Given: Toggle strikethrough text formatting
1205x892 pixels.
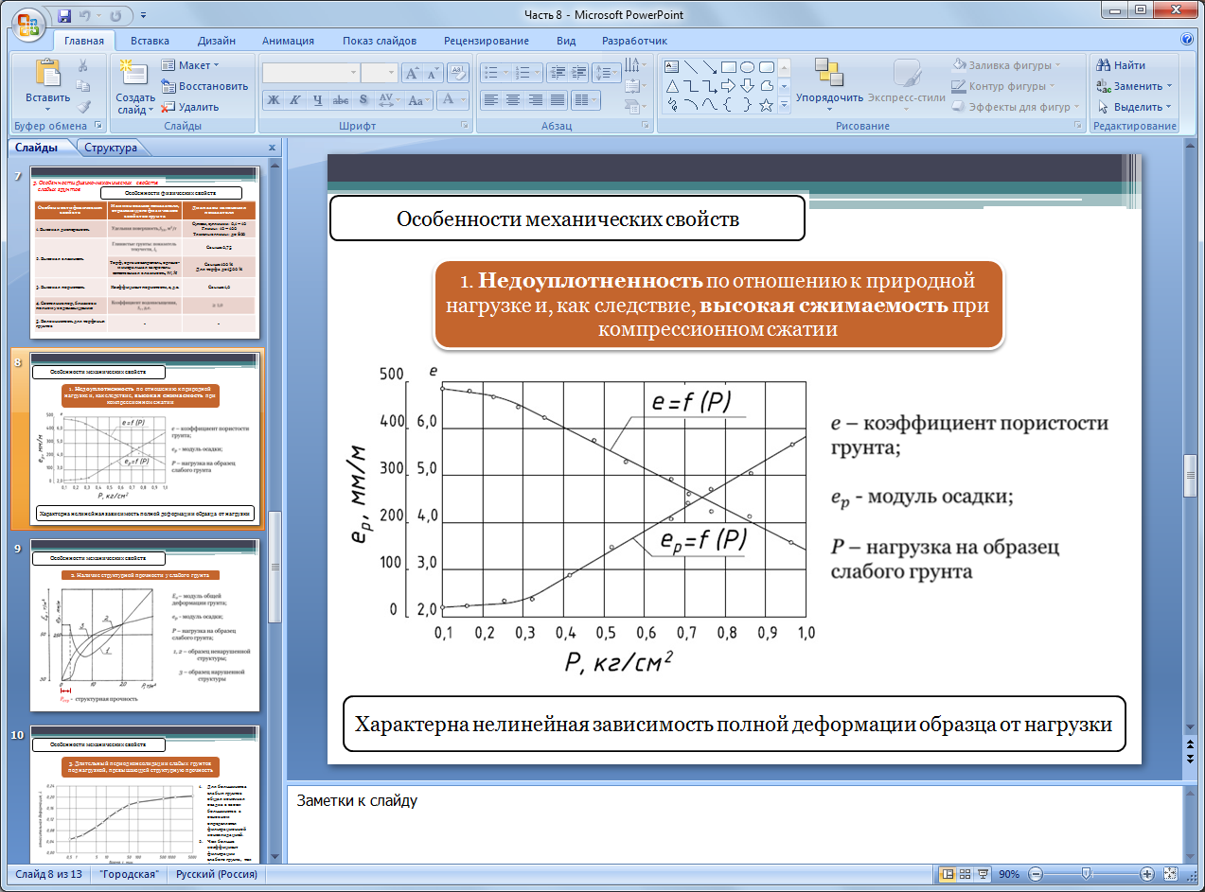Looking at the screenshot, I should point(340,99).
